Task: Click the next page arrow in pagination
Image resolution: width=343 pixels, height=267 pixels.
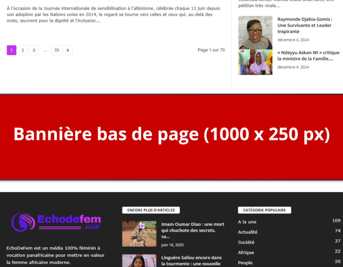Action: click(x=68, y=50)
